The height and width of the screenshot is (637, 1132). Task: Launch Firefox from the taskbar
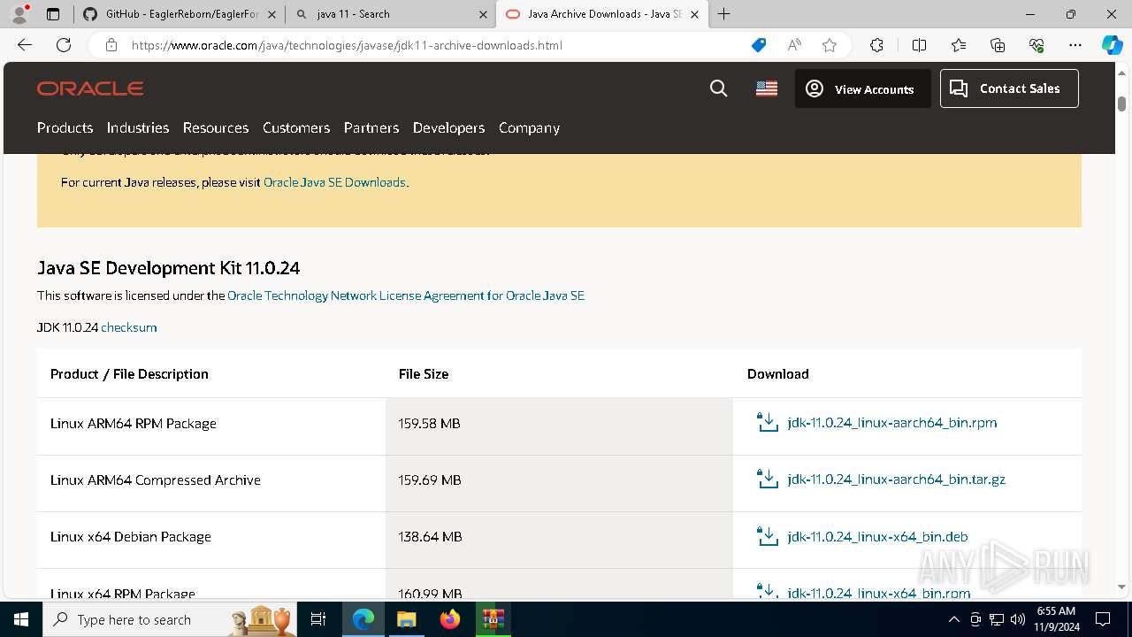point(449,619)
